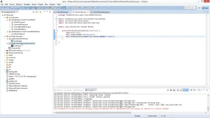Screen dimensions: 210x118
Task: Expand the gradle folder
Action: 5,62
